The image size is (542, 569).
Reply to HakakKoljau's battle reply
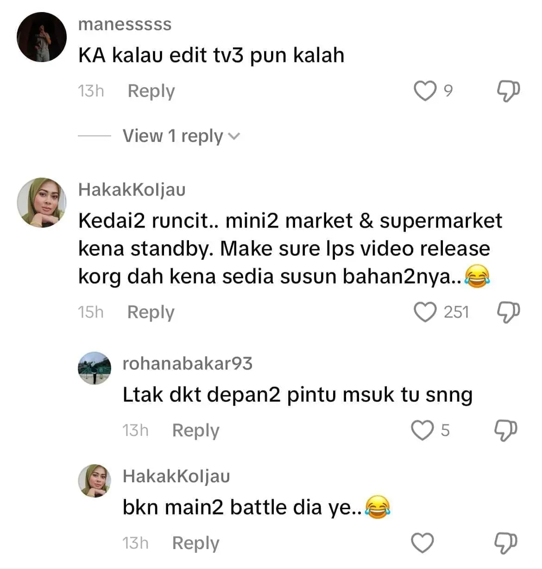pyautogui.click(x=195, y=543)
